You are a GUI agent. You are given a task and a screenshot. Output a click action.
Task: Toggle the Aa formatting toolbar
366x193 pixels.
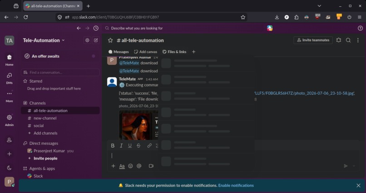pos(122,166)
